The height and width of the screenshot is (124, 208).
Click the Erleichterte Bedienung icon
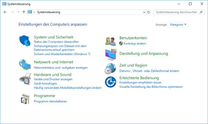111,82
